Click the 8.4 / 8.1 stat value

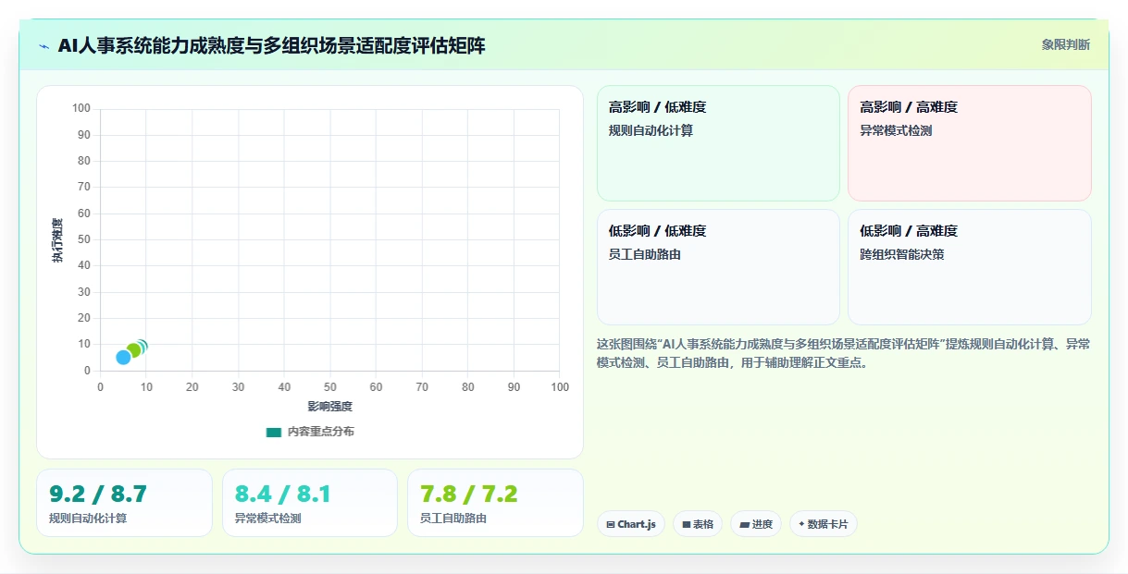click(282, 494)
